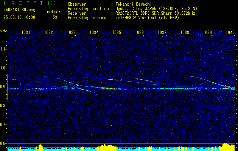This screenshot has width=238, height=151.
Task: Click the observer name Takanori Kawachi
Action: pos(133,4)
